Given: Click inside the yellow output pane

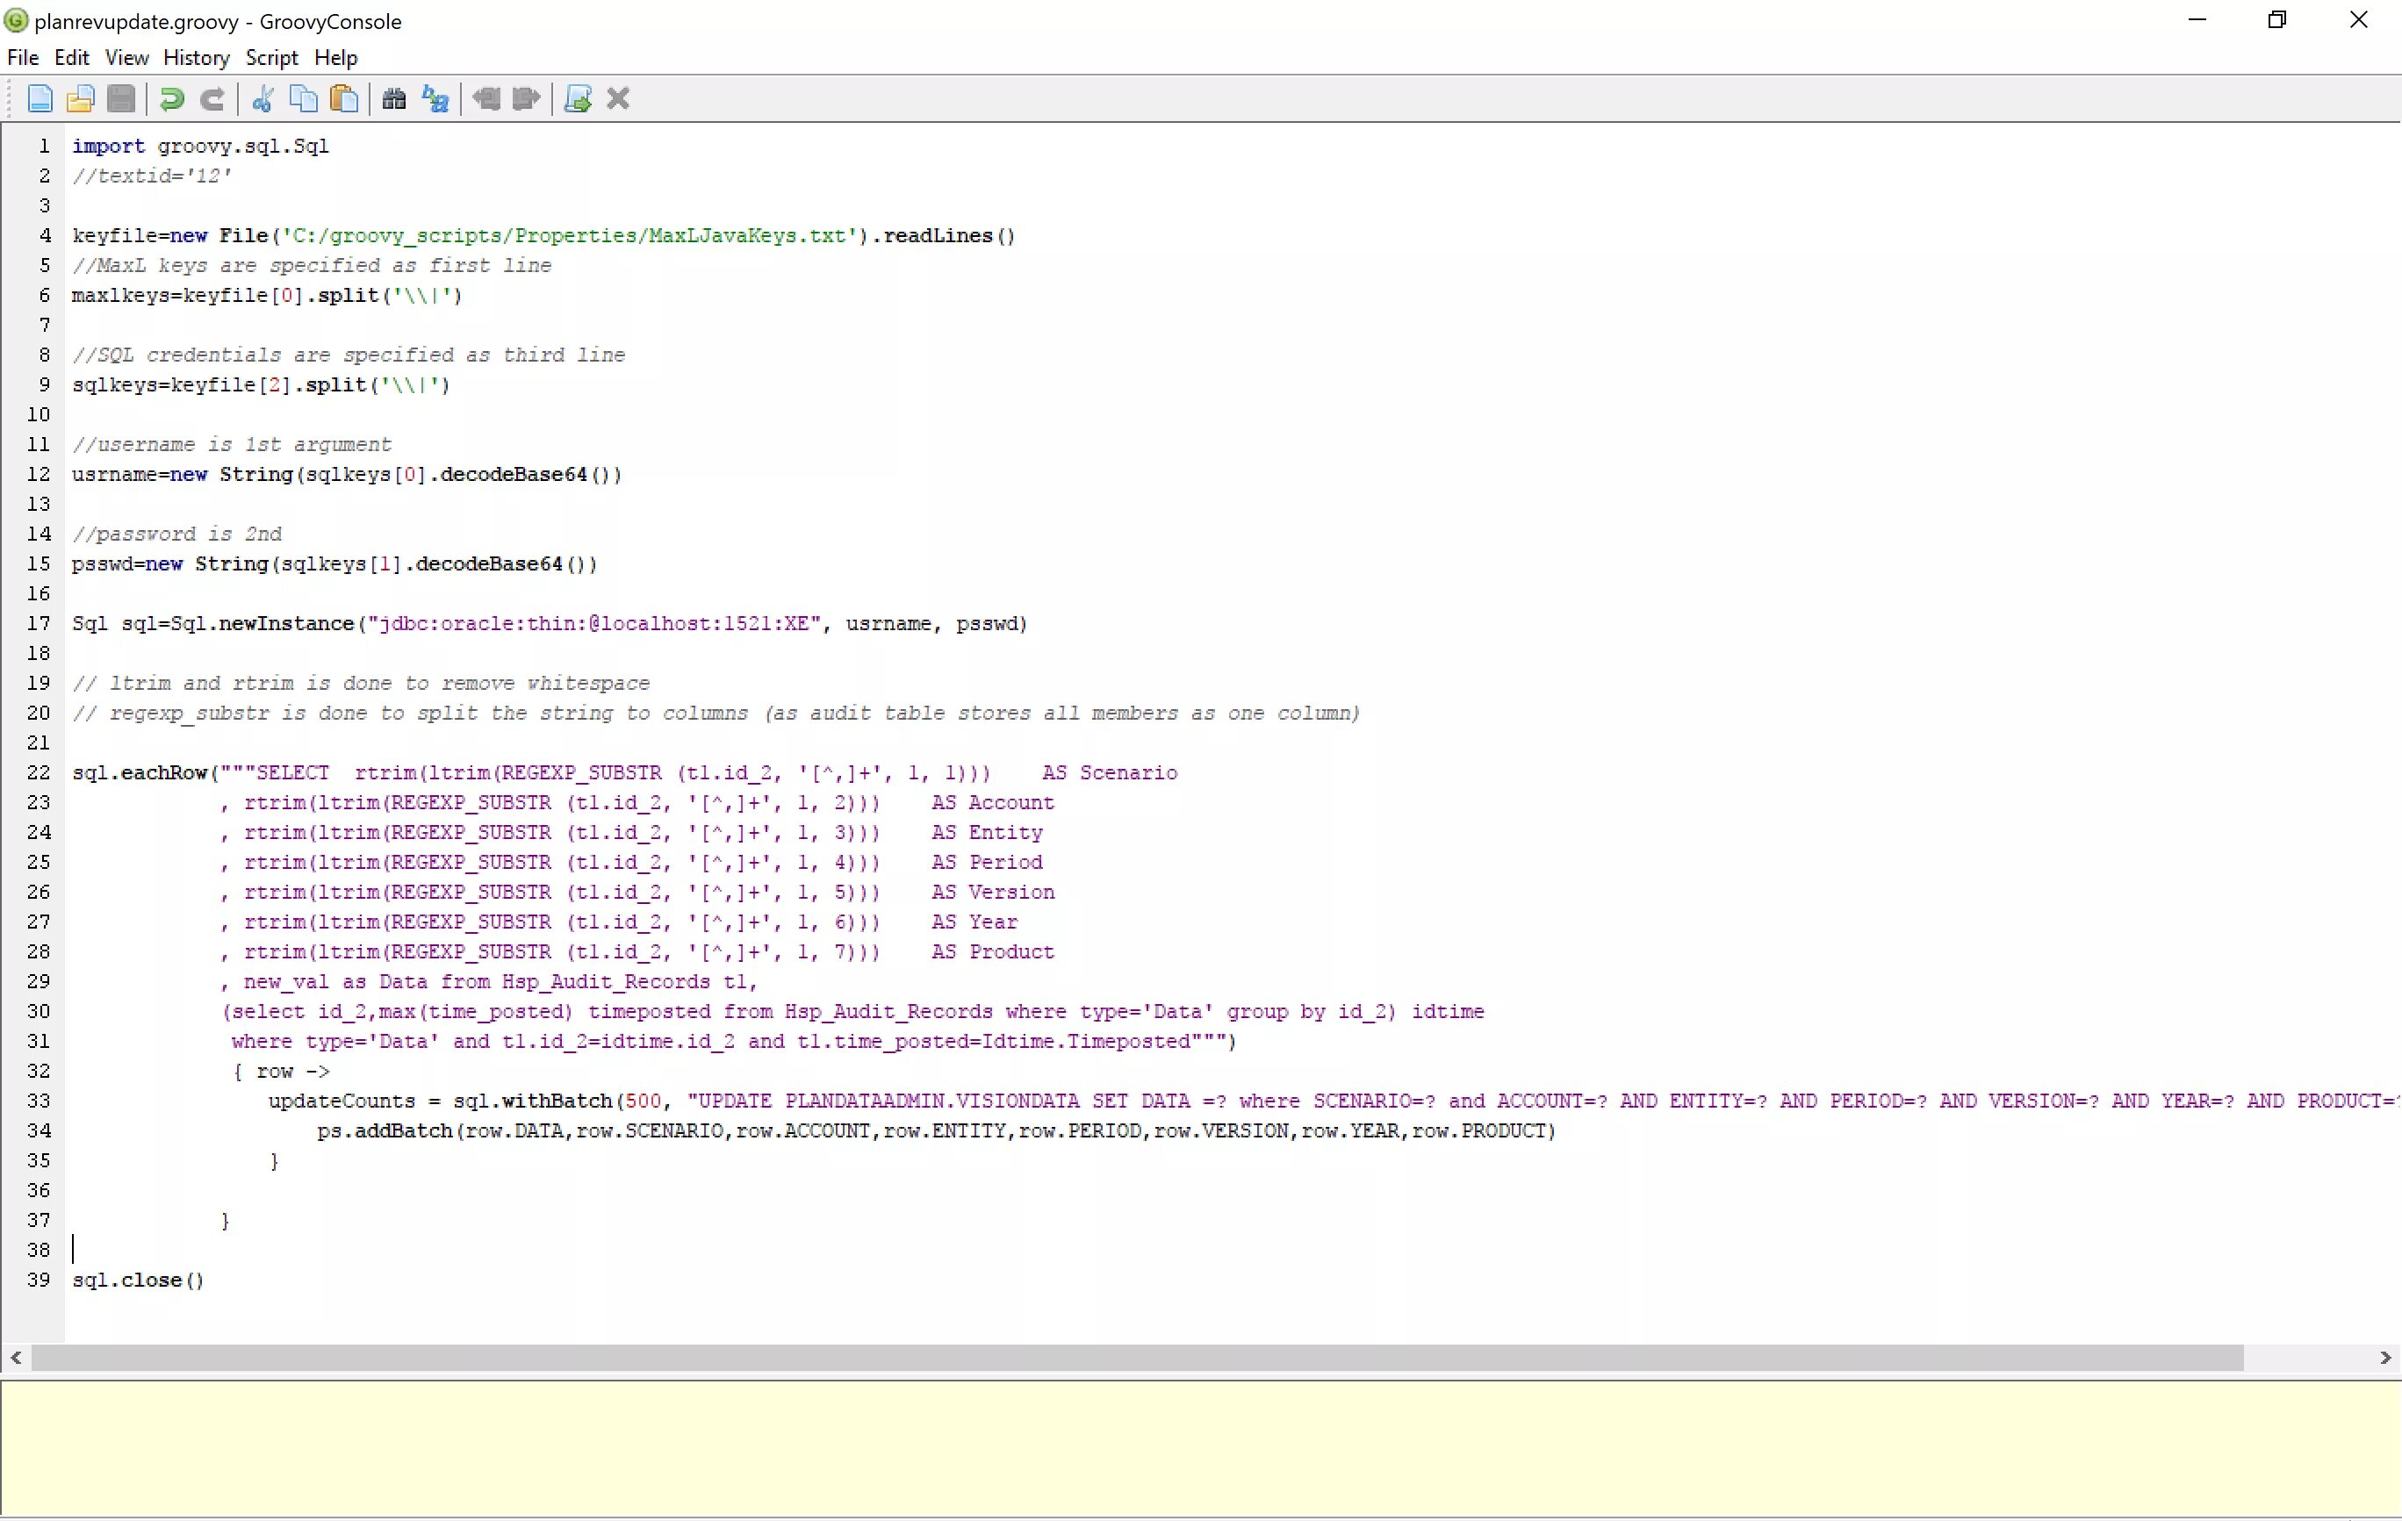Looking at the screenshot, I should [1197, 1448].
